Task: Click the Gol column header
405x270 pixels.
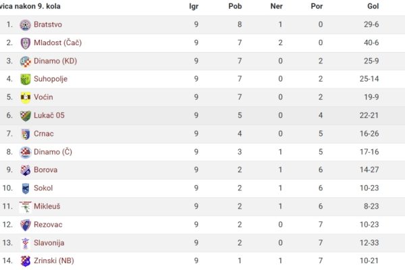Action: click(373, 6)
